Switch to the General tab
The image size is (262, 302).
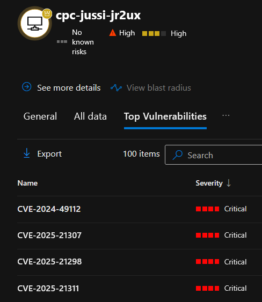(40, 116)
